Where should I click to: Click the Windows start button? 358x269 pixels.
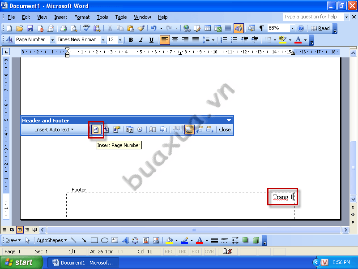click(x=21, y=262)
